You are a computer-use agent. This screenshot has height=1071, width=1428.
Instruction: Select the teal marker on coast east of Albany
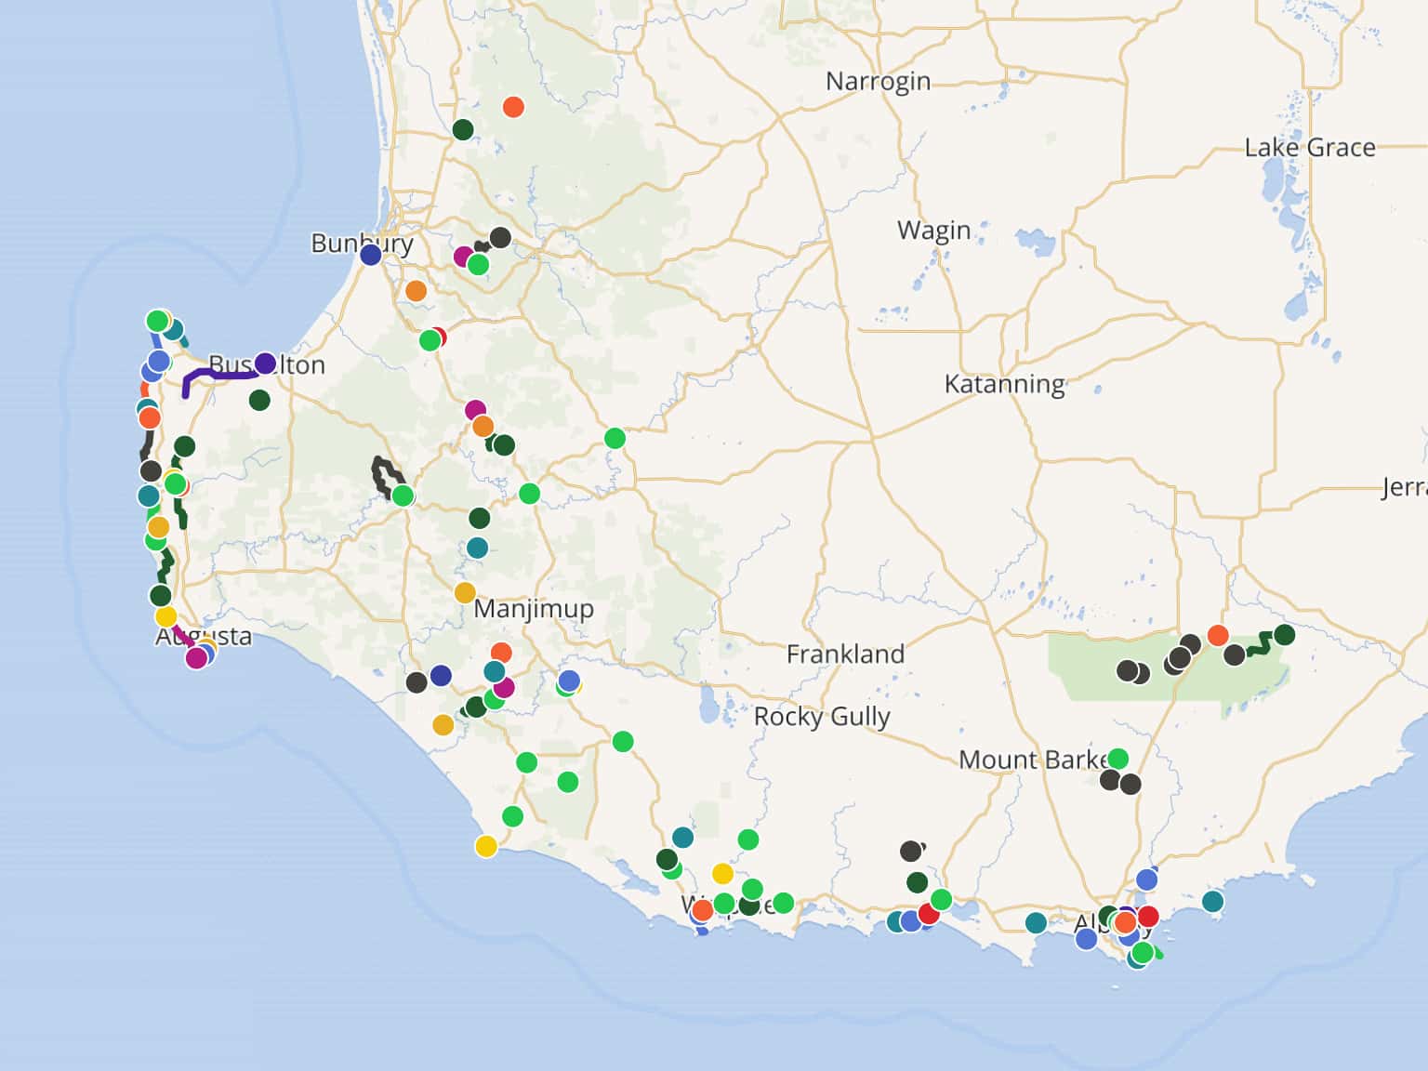click(x=1212, y=901)
